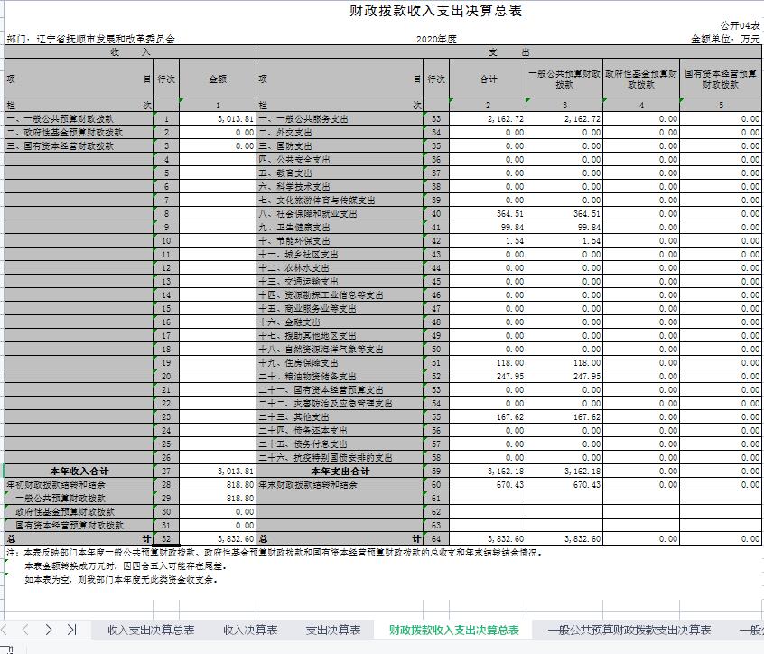Switch to the 收入支出决算总表 sheet tab
Screen dimensions: 764x654
point(151,631)
